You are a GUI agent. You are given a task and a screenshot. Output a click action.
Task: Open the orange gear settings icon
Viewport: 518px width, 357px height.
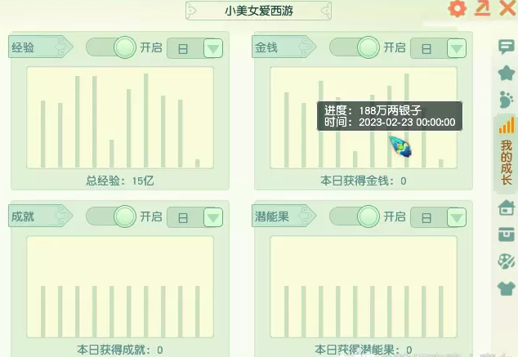point(458,8)
